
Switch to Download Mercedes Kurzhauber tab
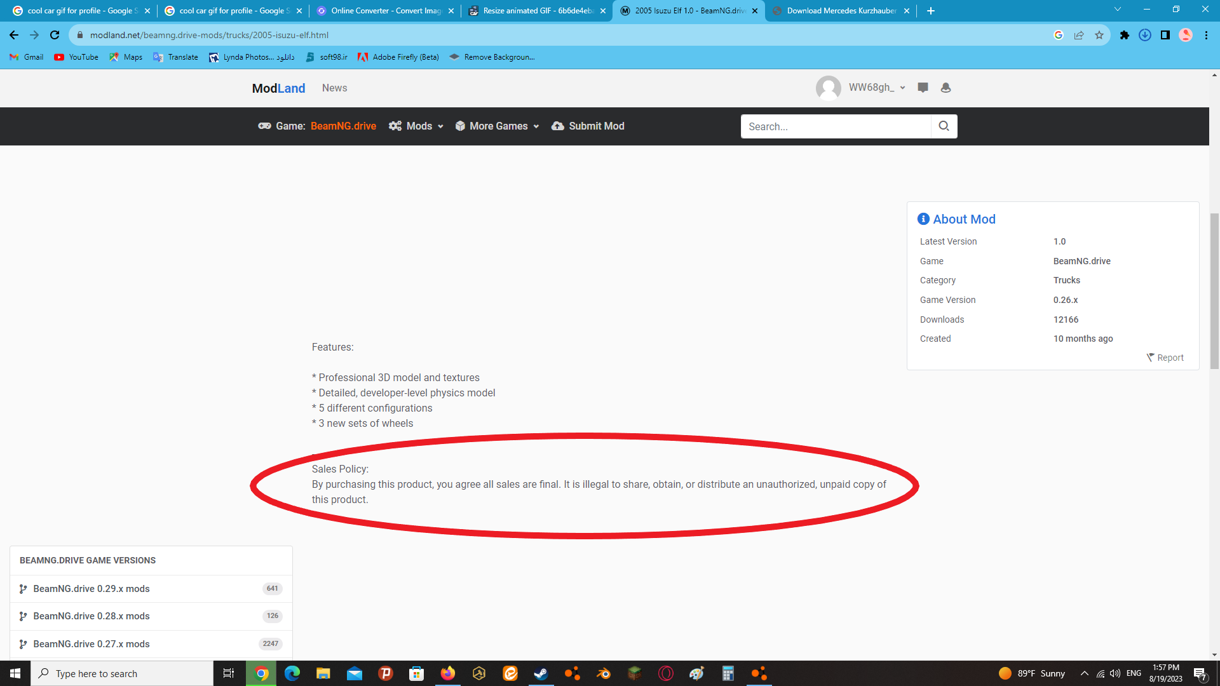[x=841, y=11]
